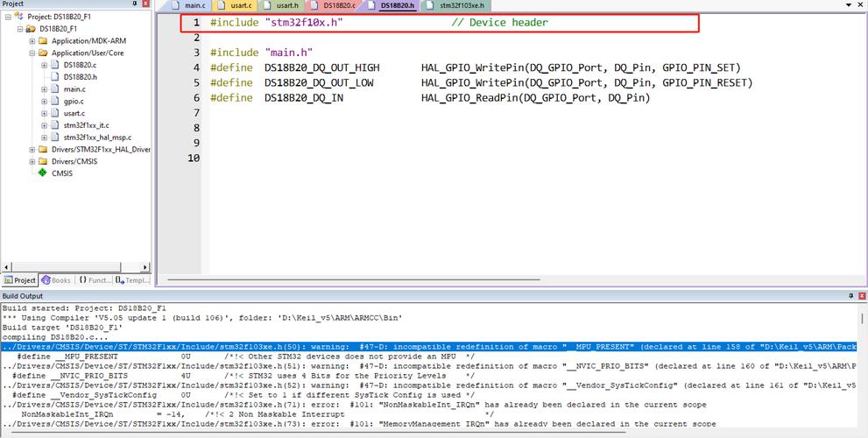Expand gpio.c include dependencies
The image size is (868, 438).
click(45, 102)
